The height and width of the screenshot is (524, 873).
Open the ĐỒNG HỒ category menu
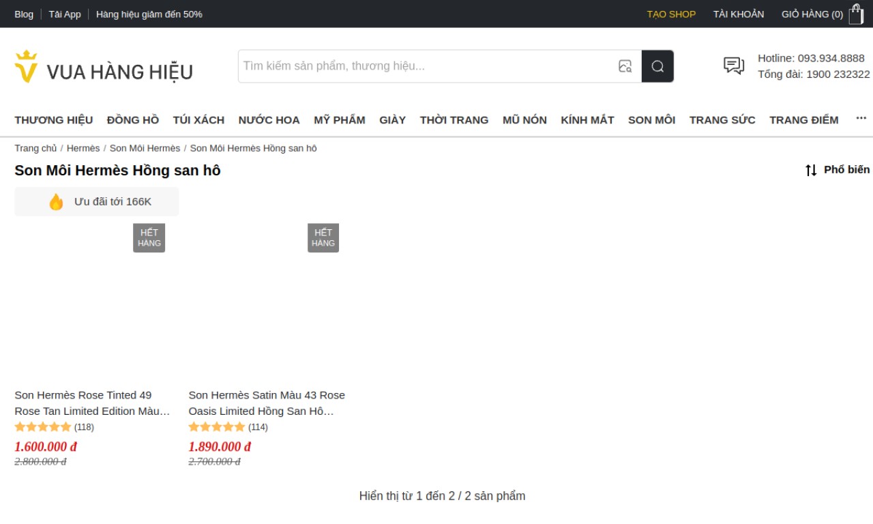click(133, 120)
